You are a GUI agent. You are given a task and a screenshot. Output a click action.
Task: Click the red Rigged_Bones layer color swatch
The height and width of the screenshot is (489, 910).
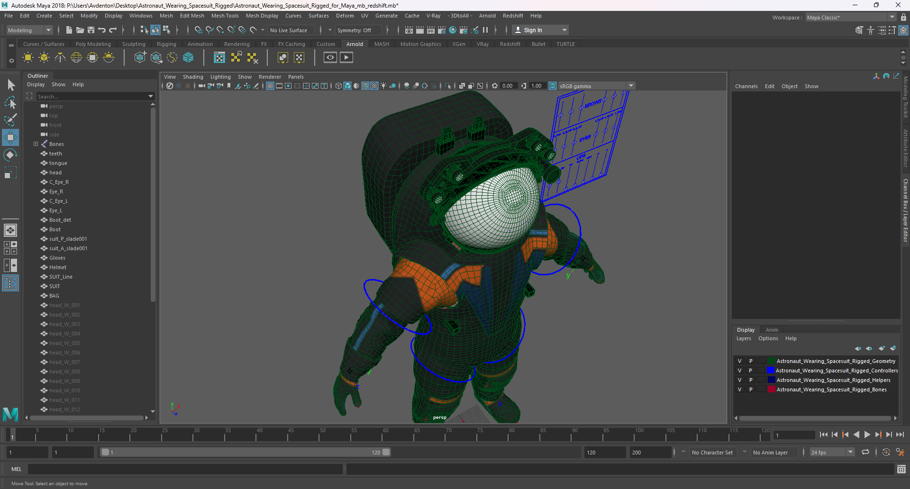pos(771,389)
